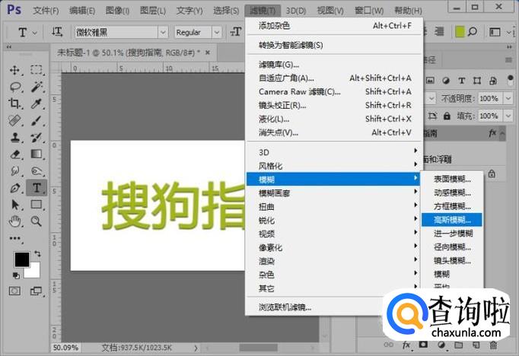Select the Smudge tool
This screenshot has height=356, width=519.
click(15, 171)
